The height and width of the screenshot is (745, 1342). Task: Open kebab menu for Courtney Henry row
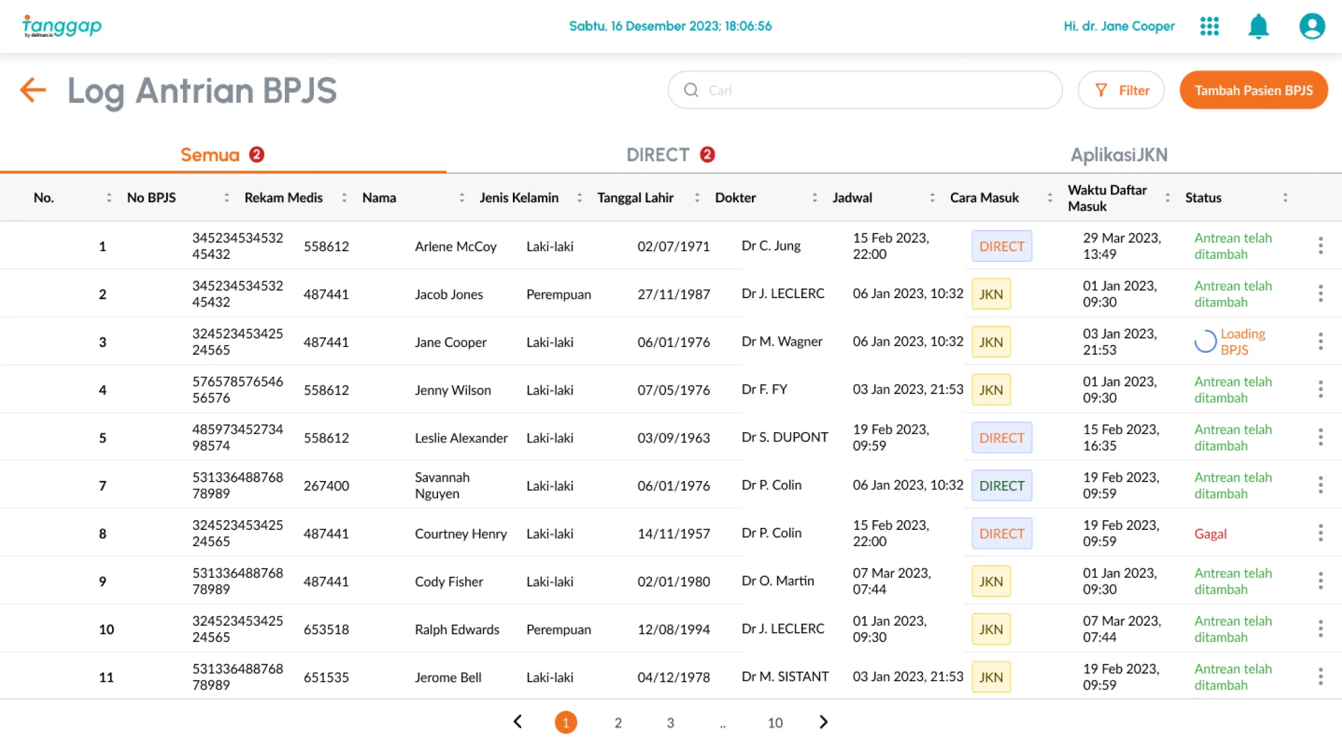click(1320, 533)
